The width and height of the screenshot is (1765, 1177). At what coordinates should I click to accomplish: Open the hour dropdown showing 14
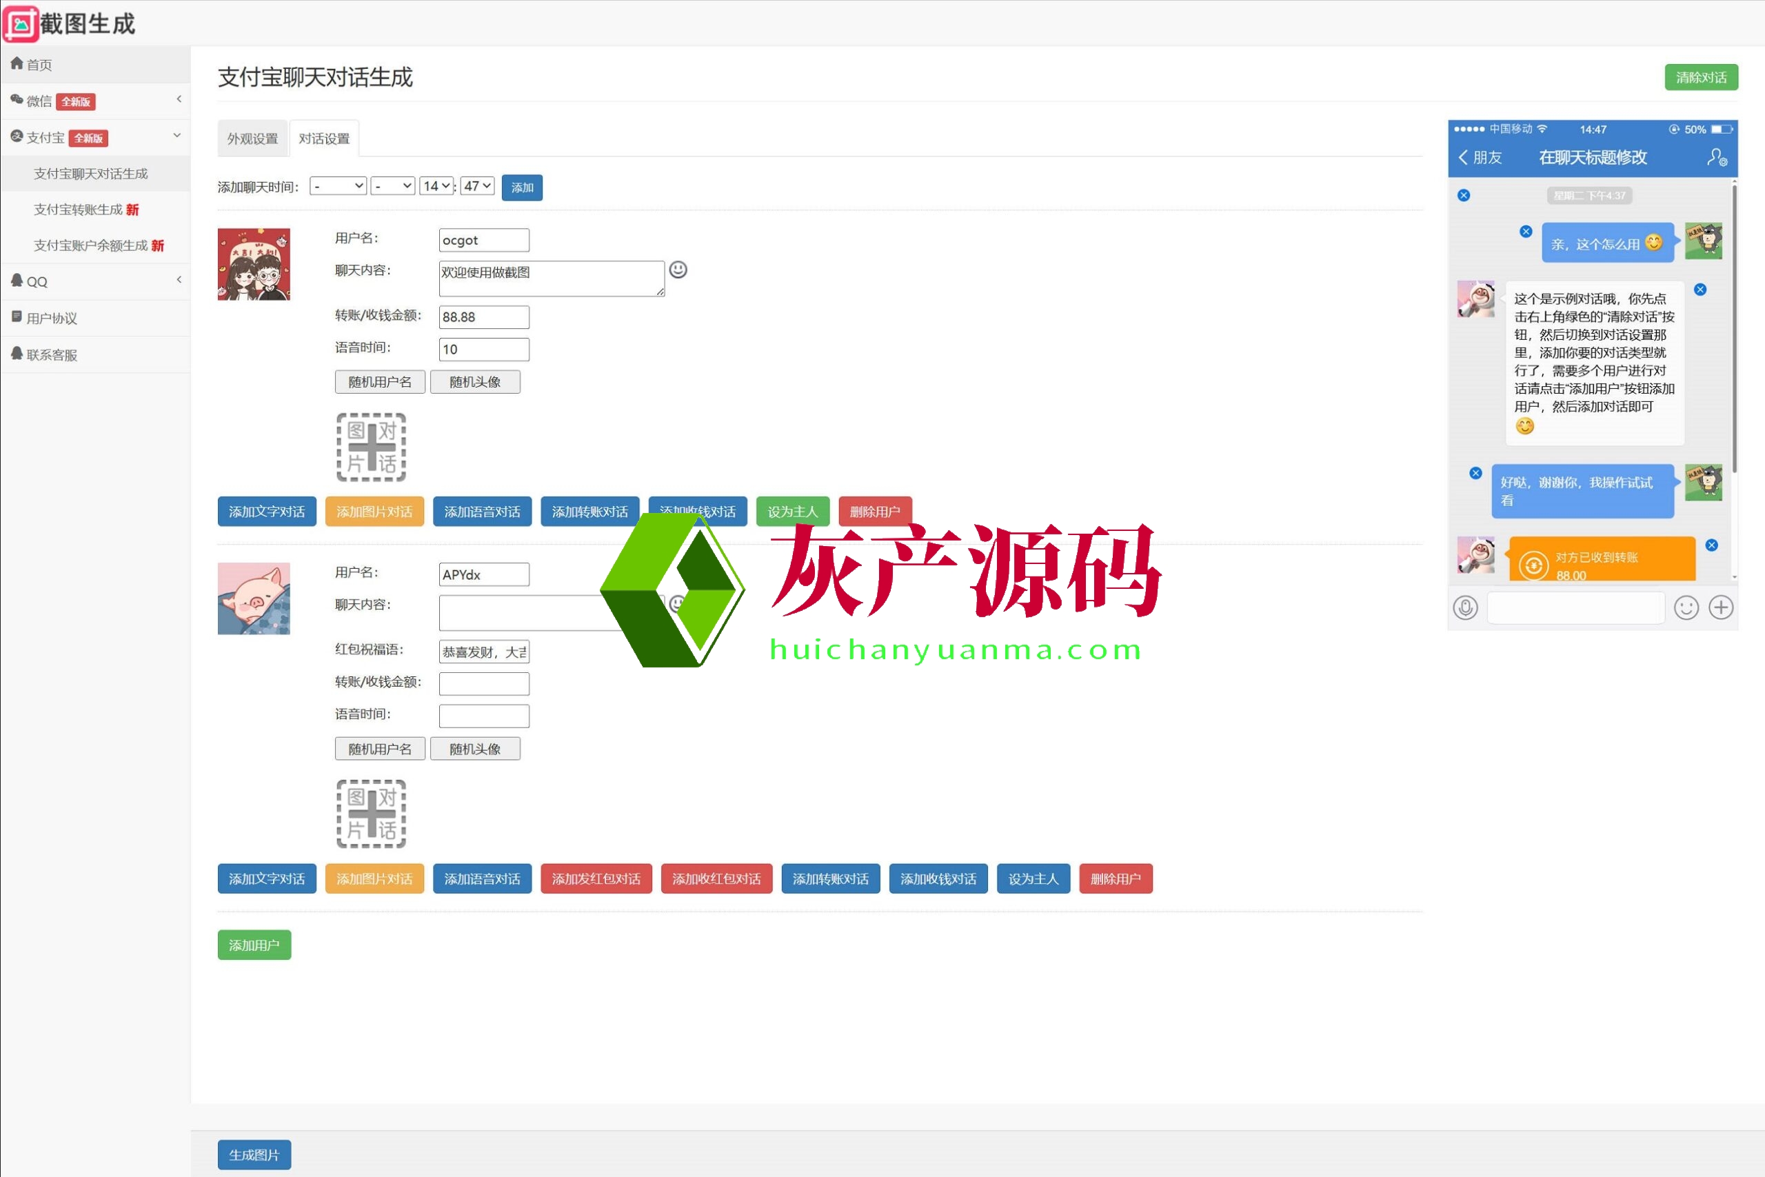tap(436, 186)
